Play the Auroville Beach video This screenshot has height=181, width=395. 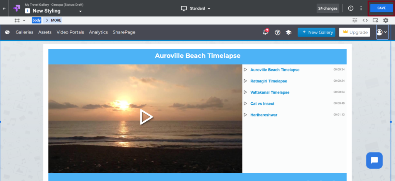pos(145,117)
